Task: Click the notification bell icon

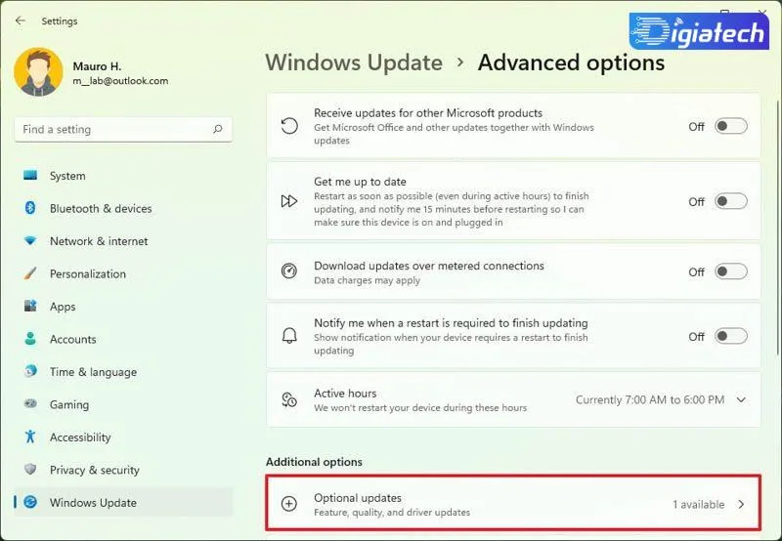Action: (289, 336)
